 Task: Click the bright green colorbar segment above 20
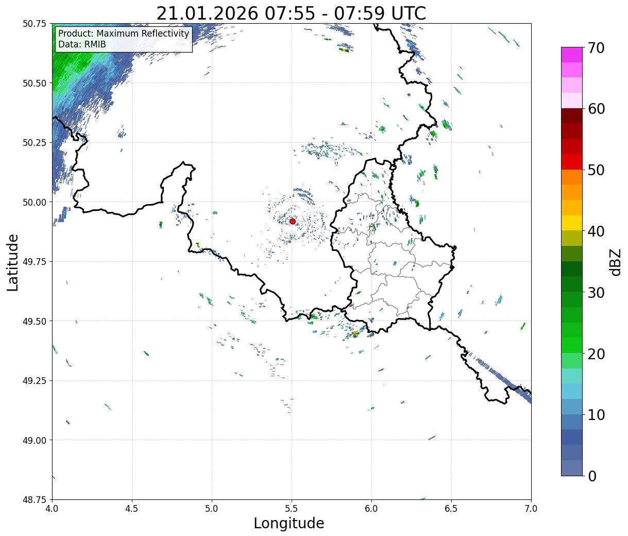click(x=572, y=345)
